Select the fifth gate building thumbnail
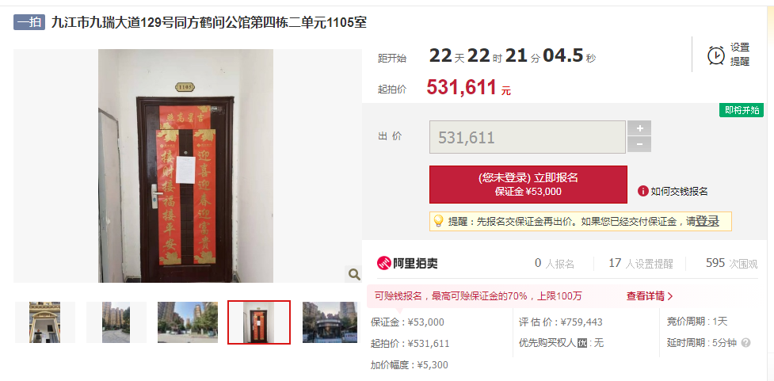The height and width of the screenshot is (381, 774). point(330,322)
